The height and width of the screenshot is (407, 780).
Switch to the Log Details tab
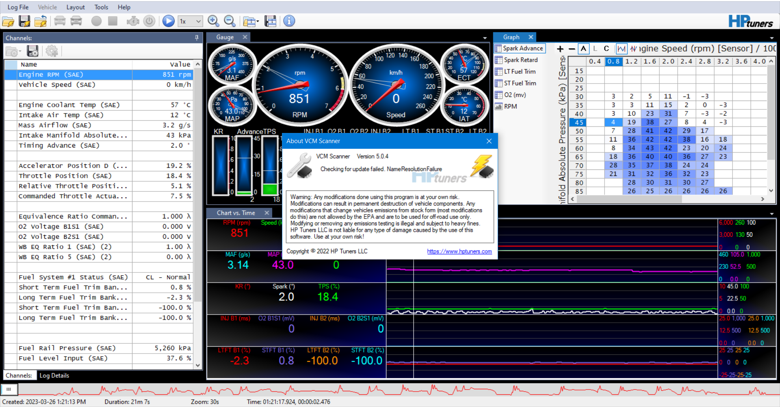54,375
